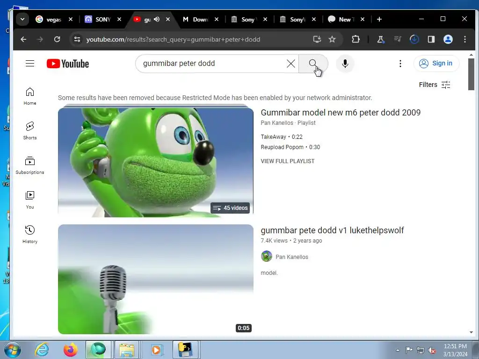Image resolution: width=479 pixels, height=359 pixels.
Task: Open a new tab with plus button
Action: 379,19
